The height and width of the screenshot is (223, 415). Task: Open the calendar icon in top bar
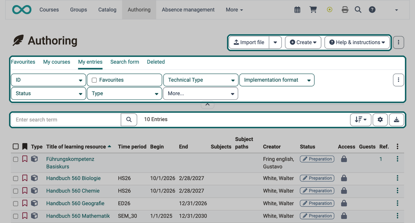point(297,10)
